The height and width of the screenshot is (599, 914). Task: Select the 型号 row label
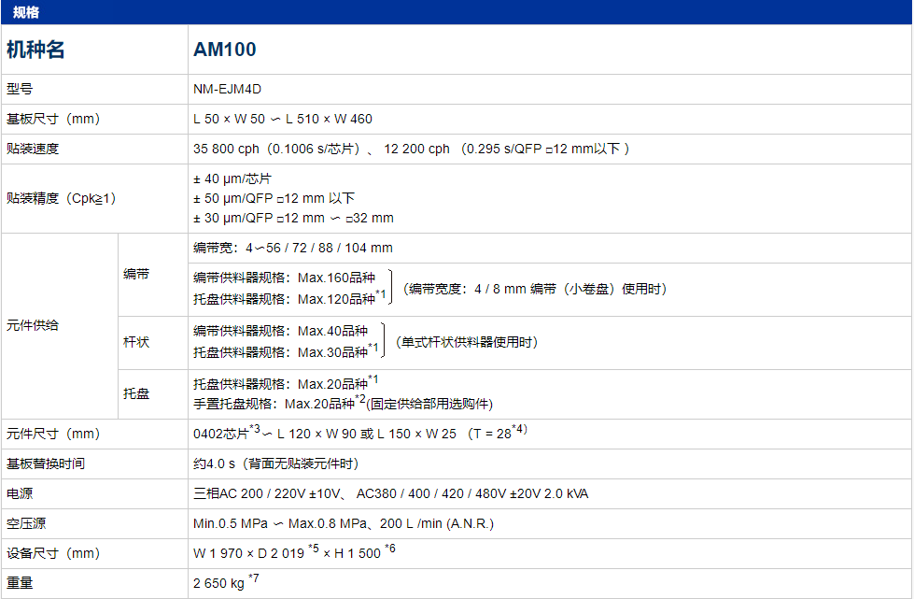click(20, 89)
